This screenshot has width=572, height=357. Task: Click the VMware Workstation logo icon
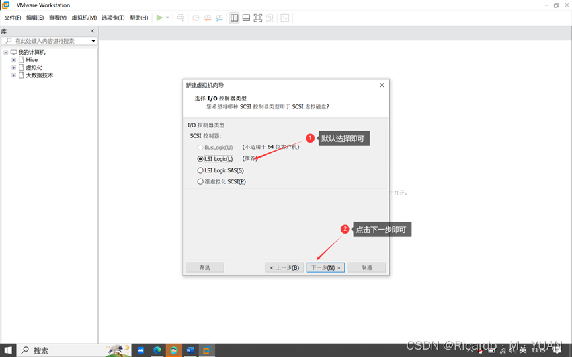click(x=6, y=5)
